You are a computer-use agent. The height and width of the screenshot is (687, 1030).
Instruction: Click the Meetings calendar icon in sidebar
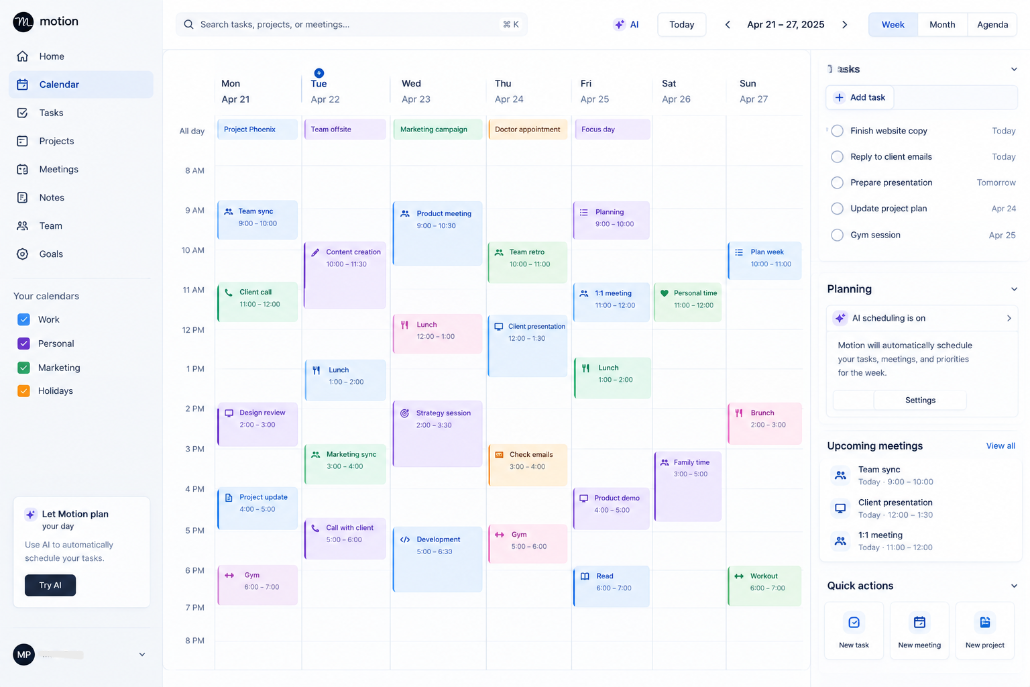pyautogui.click(x=23, y=169)
